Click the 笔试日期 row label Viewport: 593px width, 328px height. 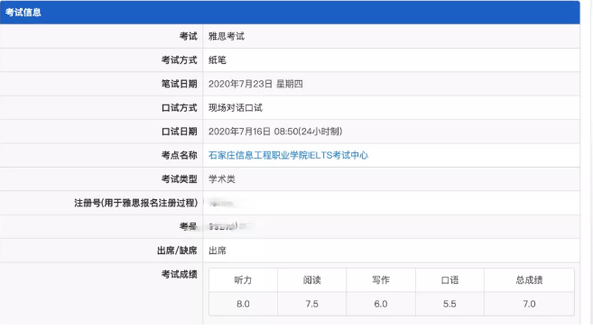(180, 84)
